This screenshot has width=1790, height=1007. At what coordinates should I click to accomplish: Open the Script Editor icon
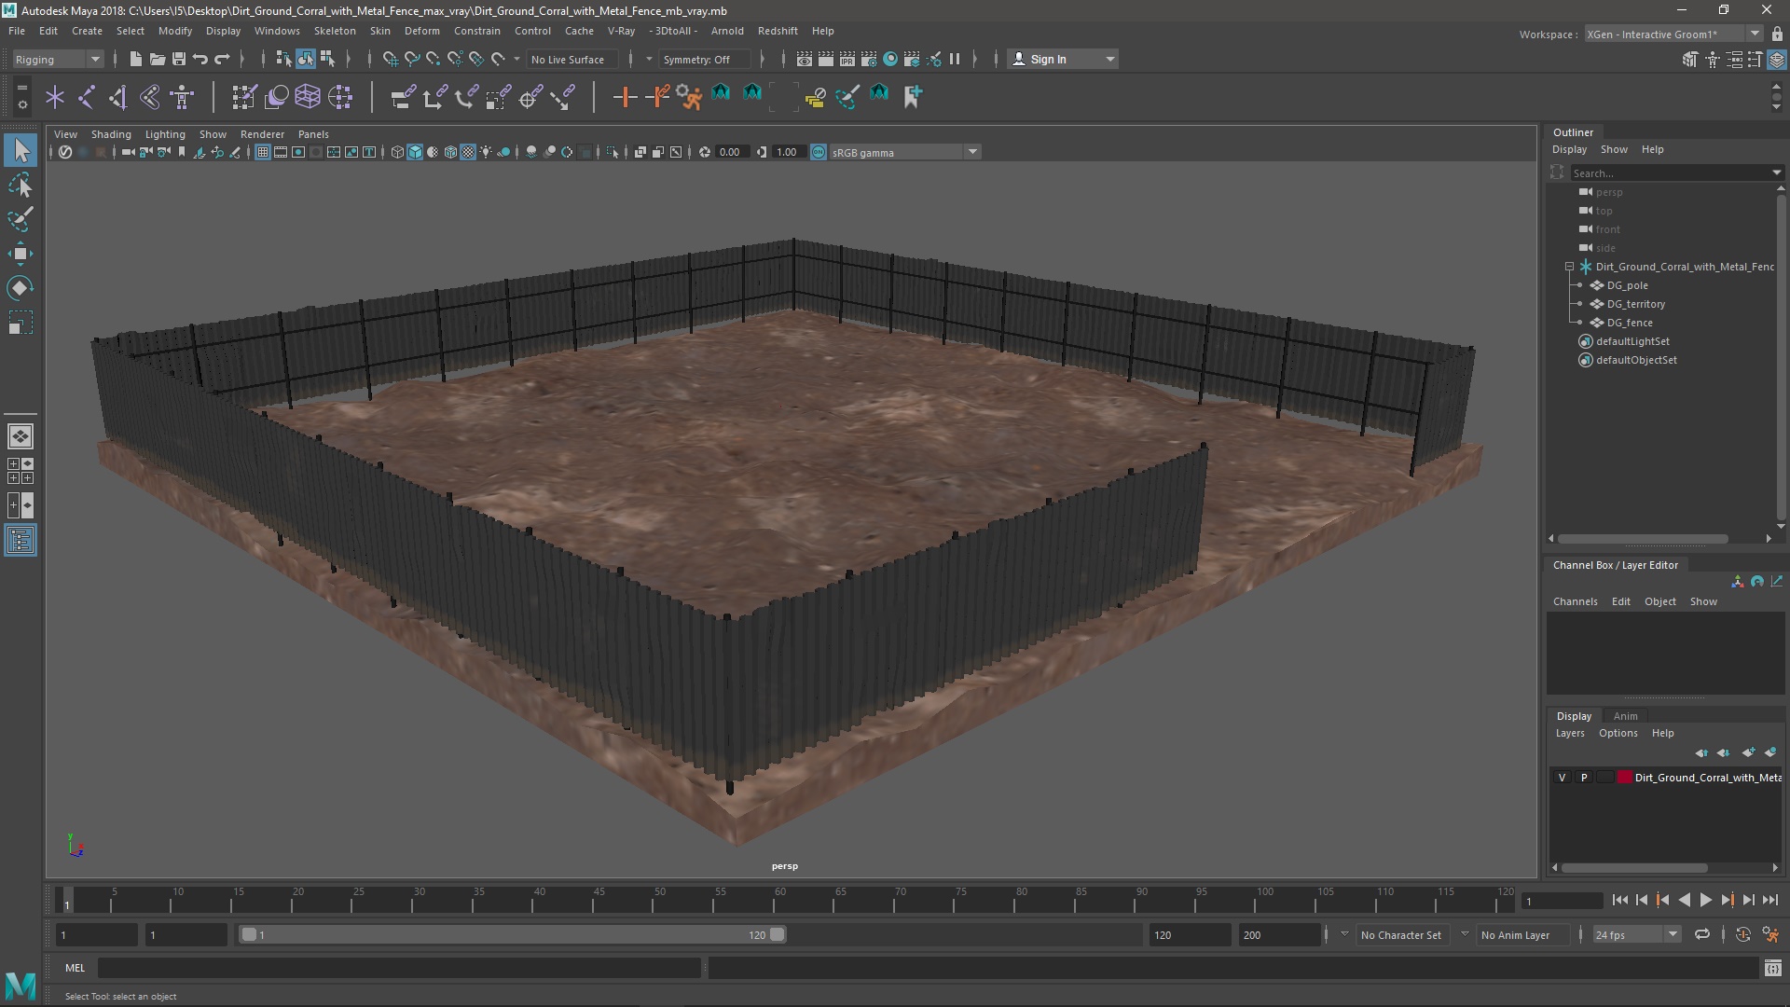1772,968
